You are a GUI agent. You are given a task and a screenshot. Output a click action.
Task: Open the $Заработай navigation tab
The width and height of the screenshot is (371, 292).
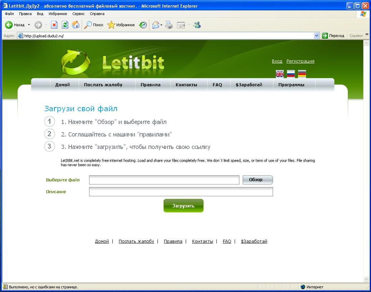tap(249, 85)
